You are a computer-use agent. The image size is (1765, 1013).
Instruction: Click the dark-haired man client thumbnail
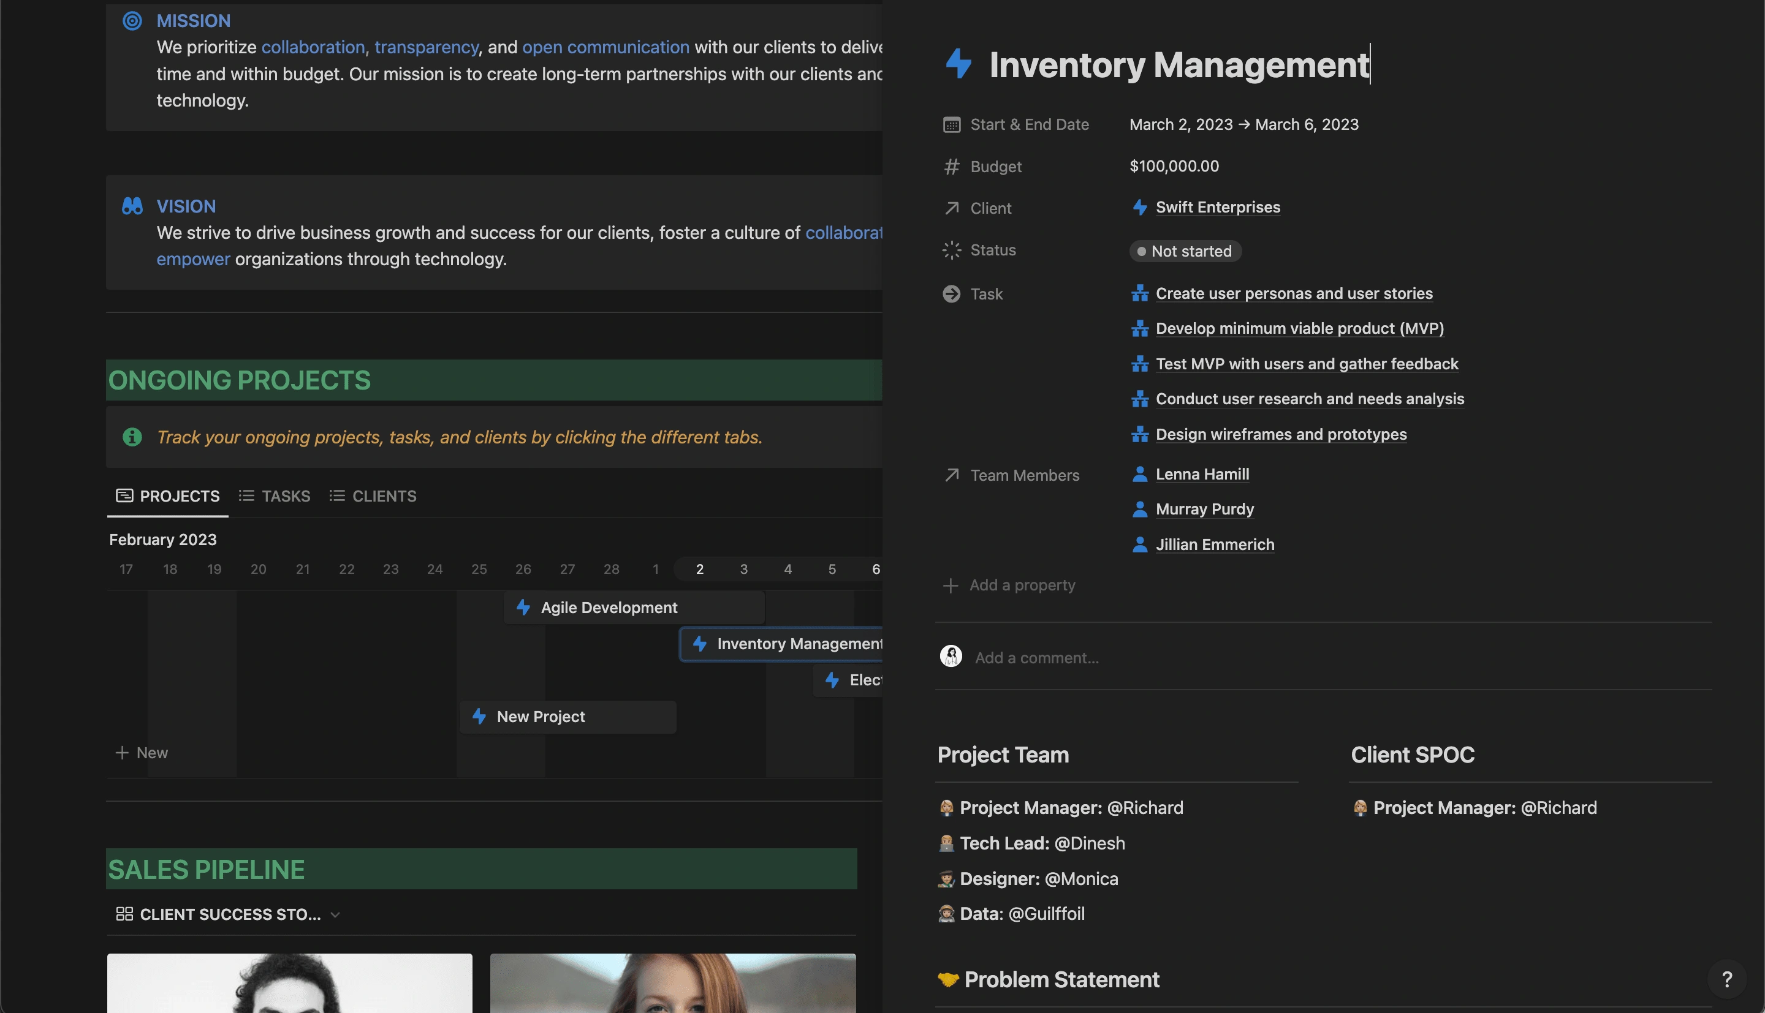coord(289,983)
